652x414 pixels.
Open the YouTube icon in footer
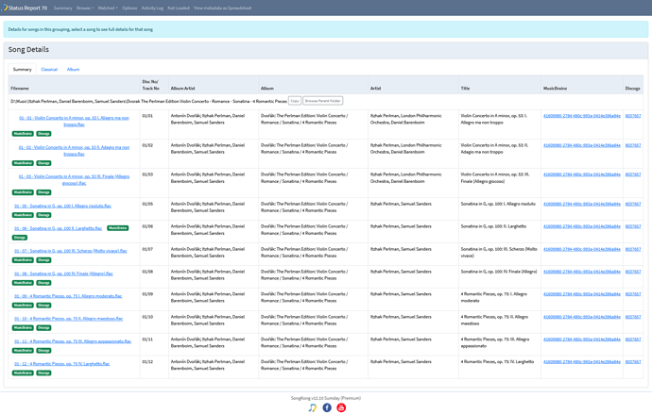[x=341, y=407]
